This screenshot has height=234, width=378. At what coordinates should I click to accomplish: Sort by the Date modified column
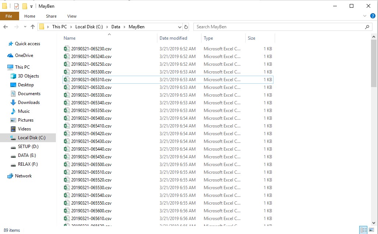173,38
